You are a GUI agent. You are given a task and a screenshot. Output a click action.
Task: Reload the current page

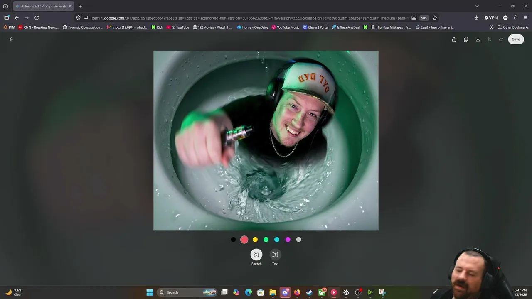click(x=37, y=18)
